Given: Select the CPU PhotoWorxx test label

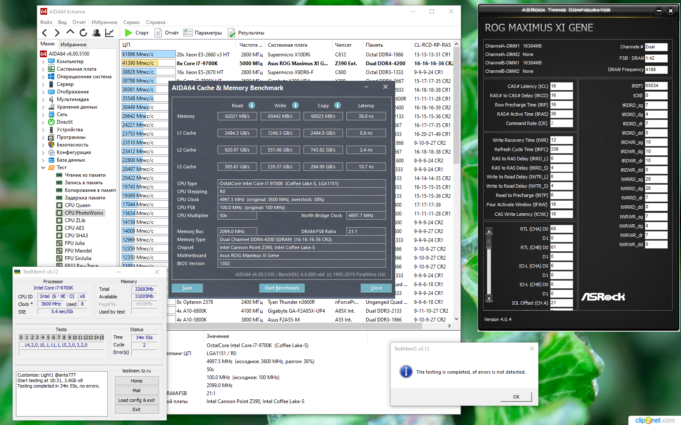Looking at the screenshot, I should (x=84, y=213).
